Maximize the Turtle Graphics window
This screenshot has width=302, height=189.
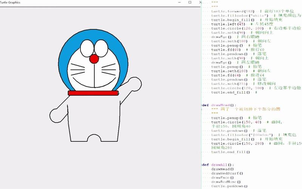pos(190,2)
